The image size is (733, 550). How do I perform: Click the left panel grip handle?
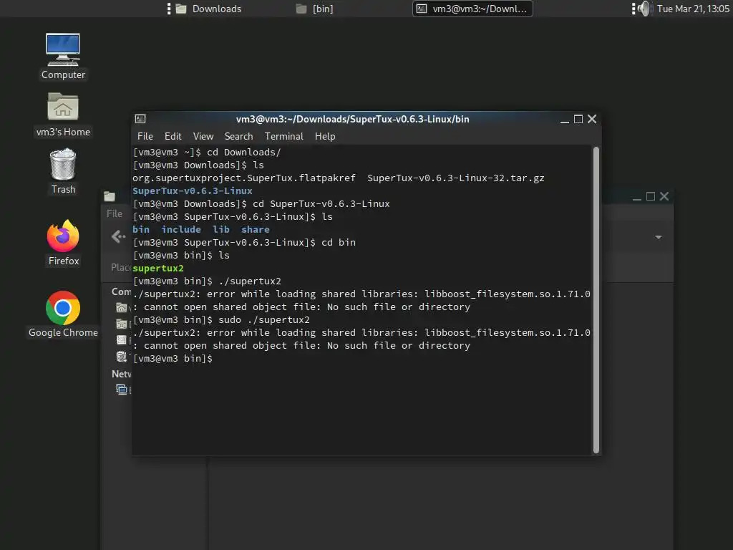coord(169,9)
